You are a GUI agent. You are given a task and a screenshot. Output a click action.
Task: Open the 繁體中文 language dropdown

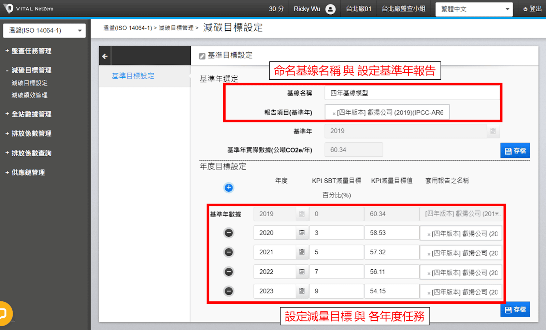click(x=474, y=9)
